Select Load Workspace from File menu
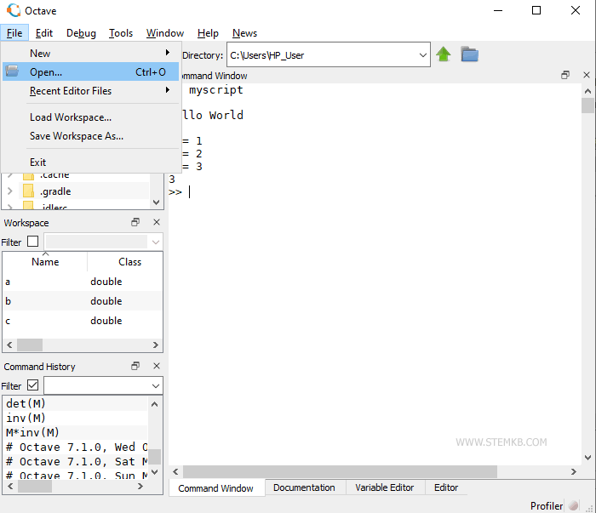Image resolution: width=596 pixels, height=513 pixels. 71,117
